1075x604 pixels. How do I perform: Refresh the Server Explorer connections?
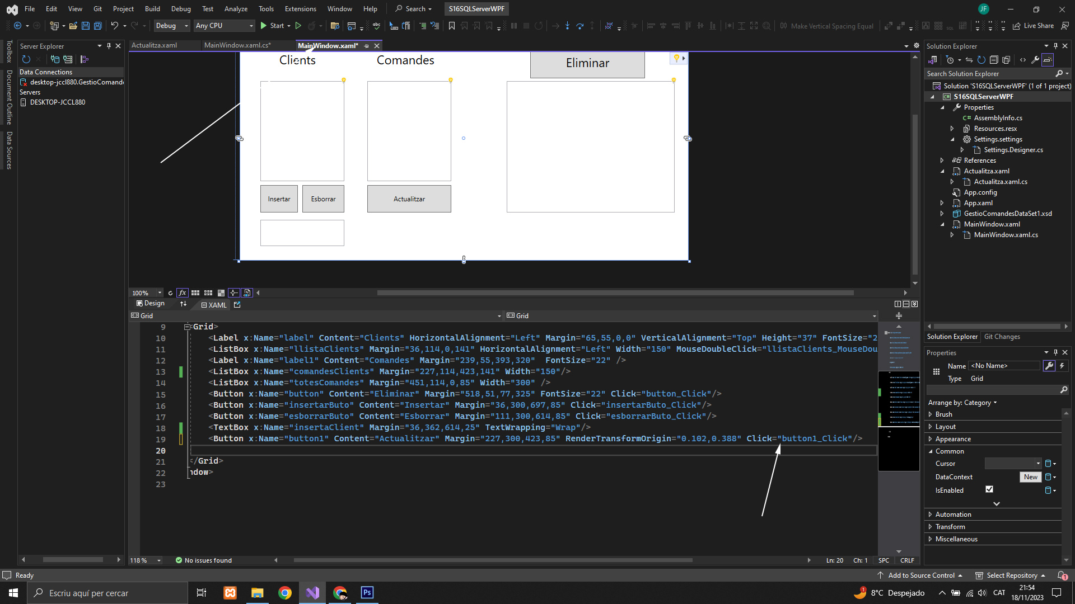point(26,59)
